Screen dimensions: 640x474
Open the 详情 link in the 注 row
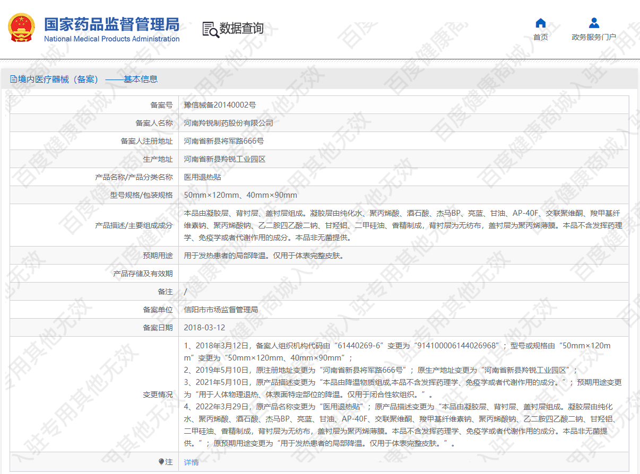point(191,462)
